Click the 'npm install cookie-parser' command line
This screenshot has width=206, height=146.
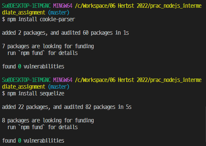pos(38,19)
